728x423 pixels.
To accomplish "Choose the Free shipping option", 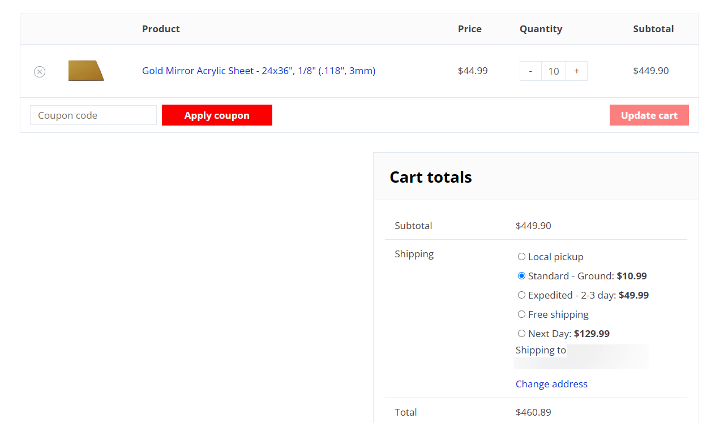I will pyautogui.click(x=521, y=314).
